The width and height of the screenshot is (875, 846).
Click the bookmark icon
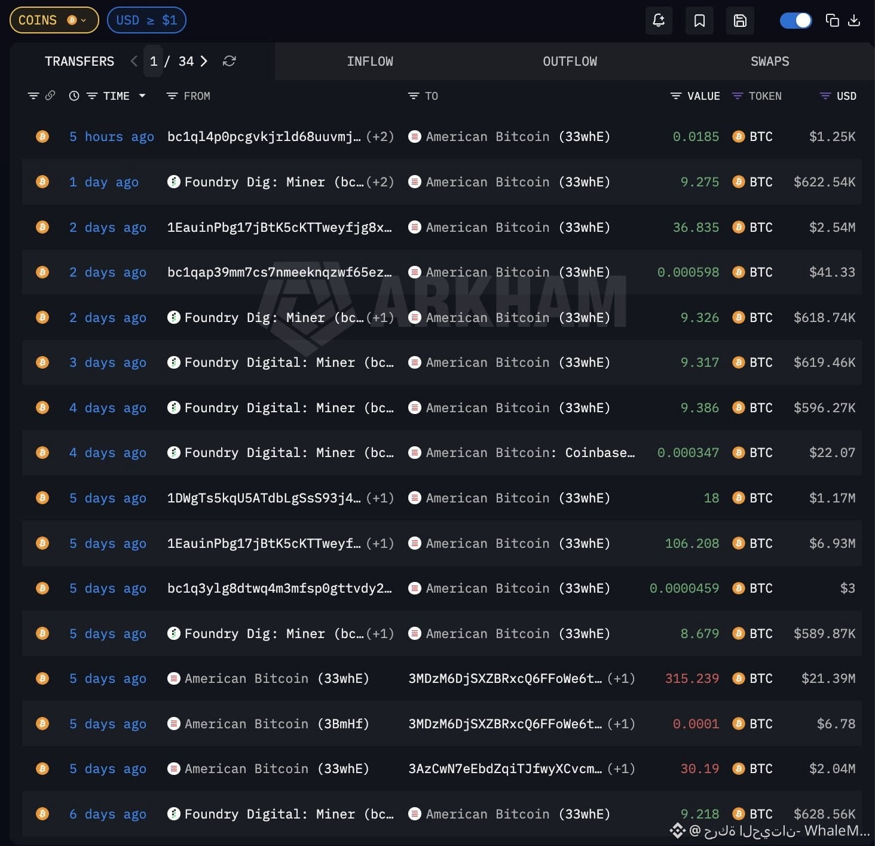[699, 20]
